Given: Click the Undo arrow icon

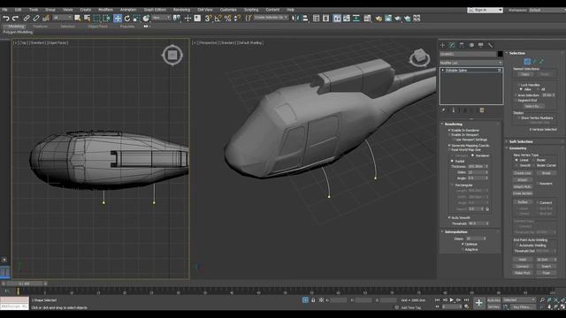Looking at the screenshot, I should [x=6, y=18].
